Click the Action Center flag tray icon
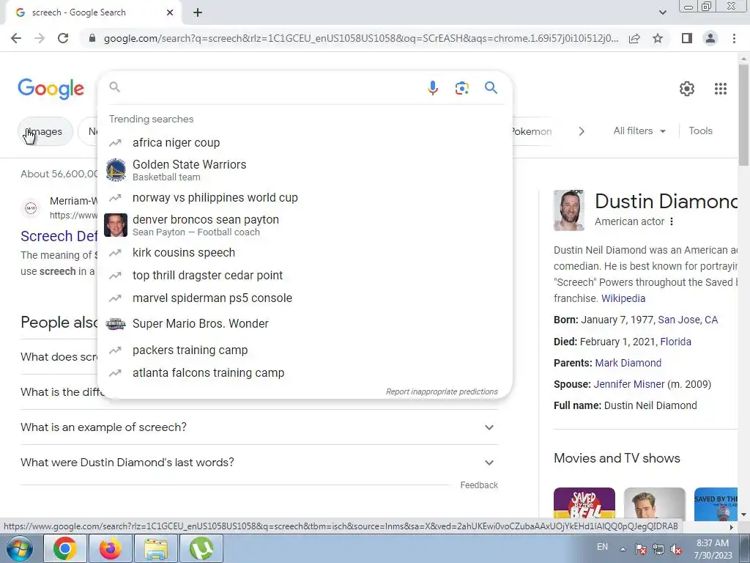The image size is (750, 563). pos(641,549)
